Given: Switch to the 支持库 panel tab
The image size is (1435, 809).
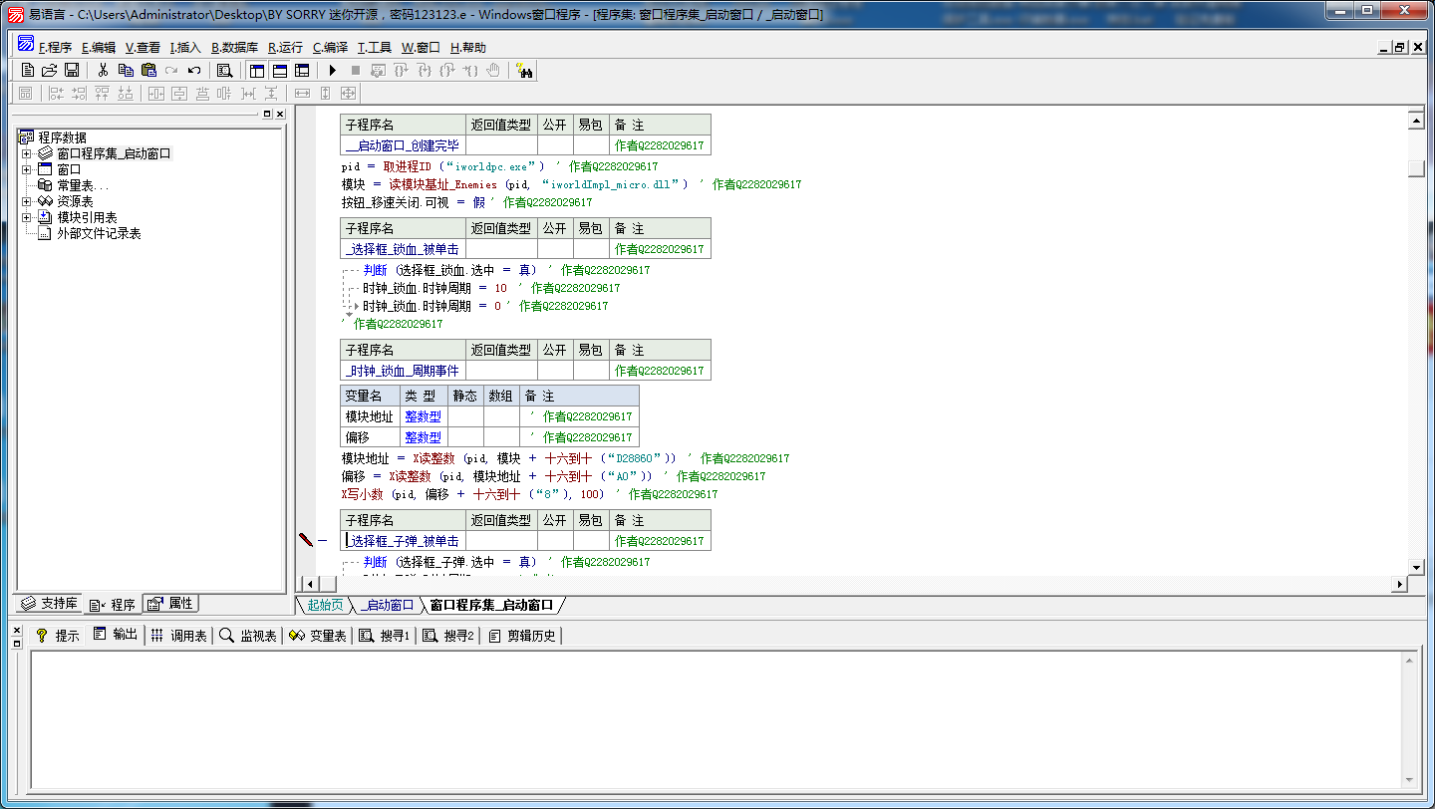Looking at the screenshot, I should click(50, 604).
